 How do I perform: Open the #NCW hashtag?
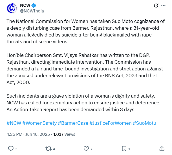coord(14,123)
